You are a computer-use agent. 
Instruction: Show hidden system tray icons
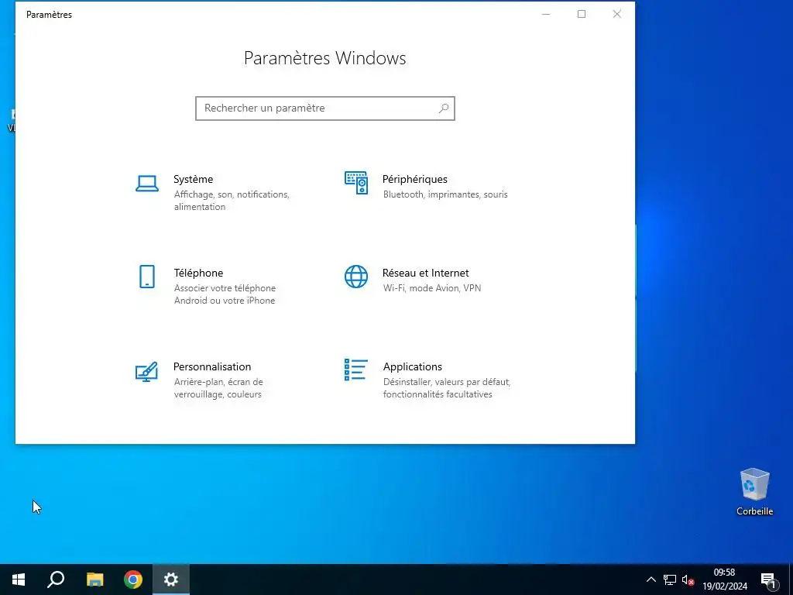(x=651, y=580)
